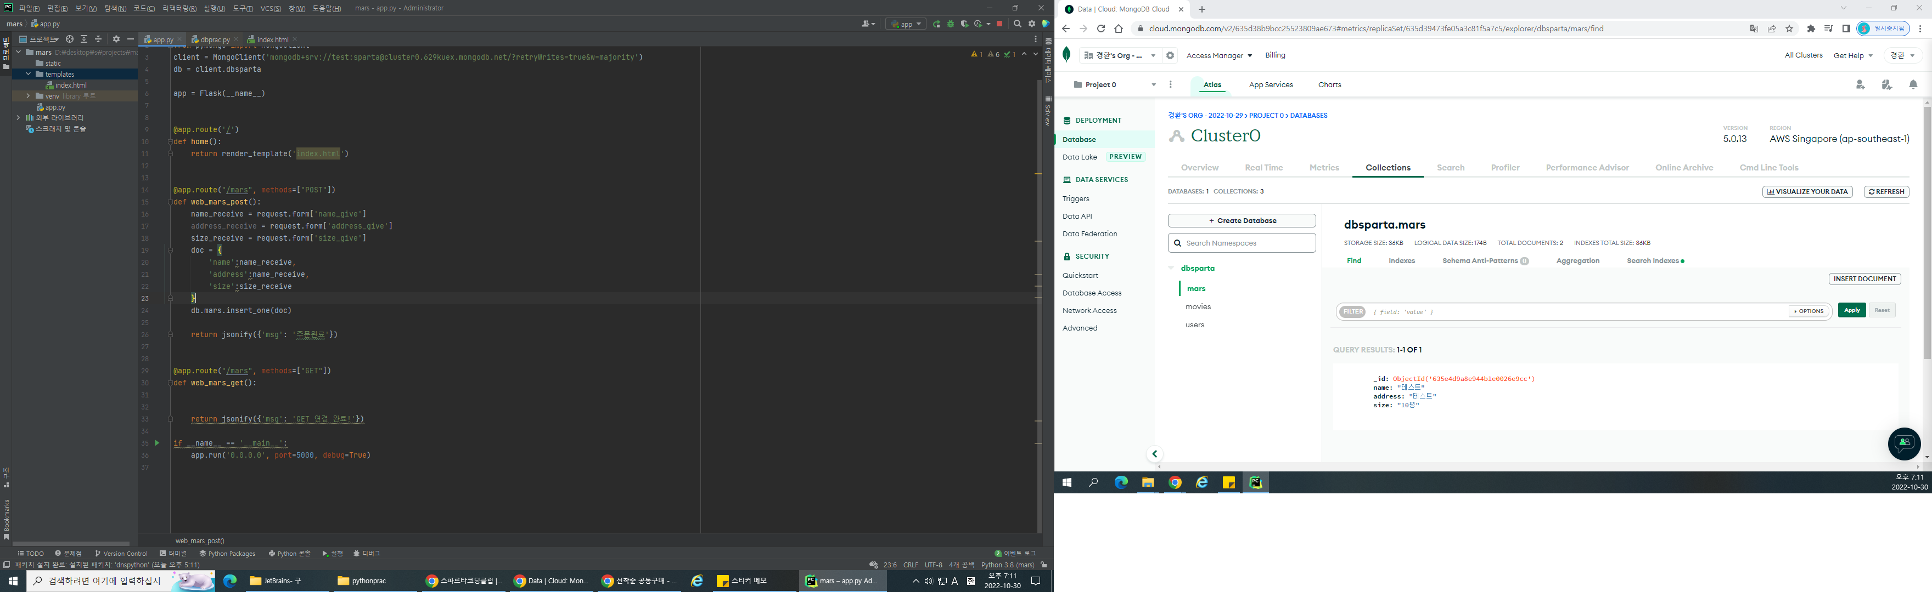This screenshot has height=592, width=1932.
Task: Open Chrome extensions puzzle icon
Action: (x=1811, y=29)
